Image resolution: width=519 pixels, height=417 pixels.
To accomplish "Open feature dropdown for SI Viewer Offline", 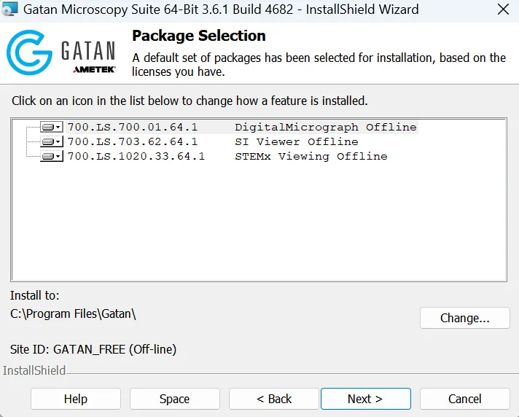I will [52, 141].
